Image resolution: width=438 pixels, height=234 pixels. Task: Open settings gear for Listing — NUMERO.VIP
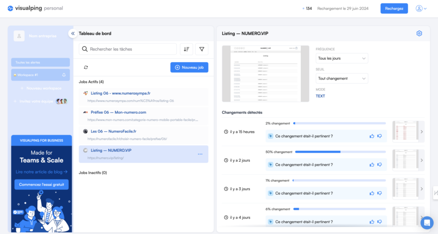(419, 33)
